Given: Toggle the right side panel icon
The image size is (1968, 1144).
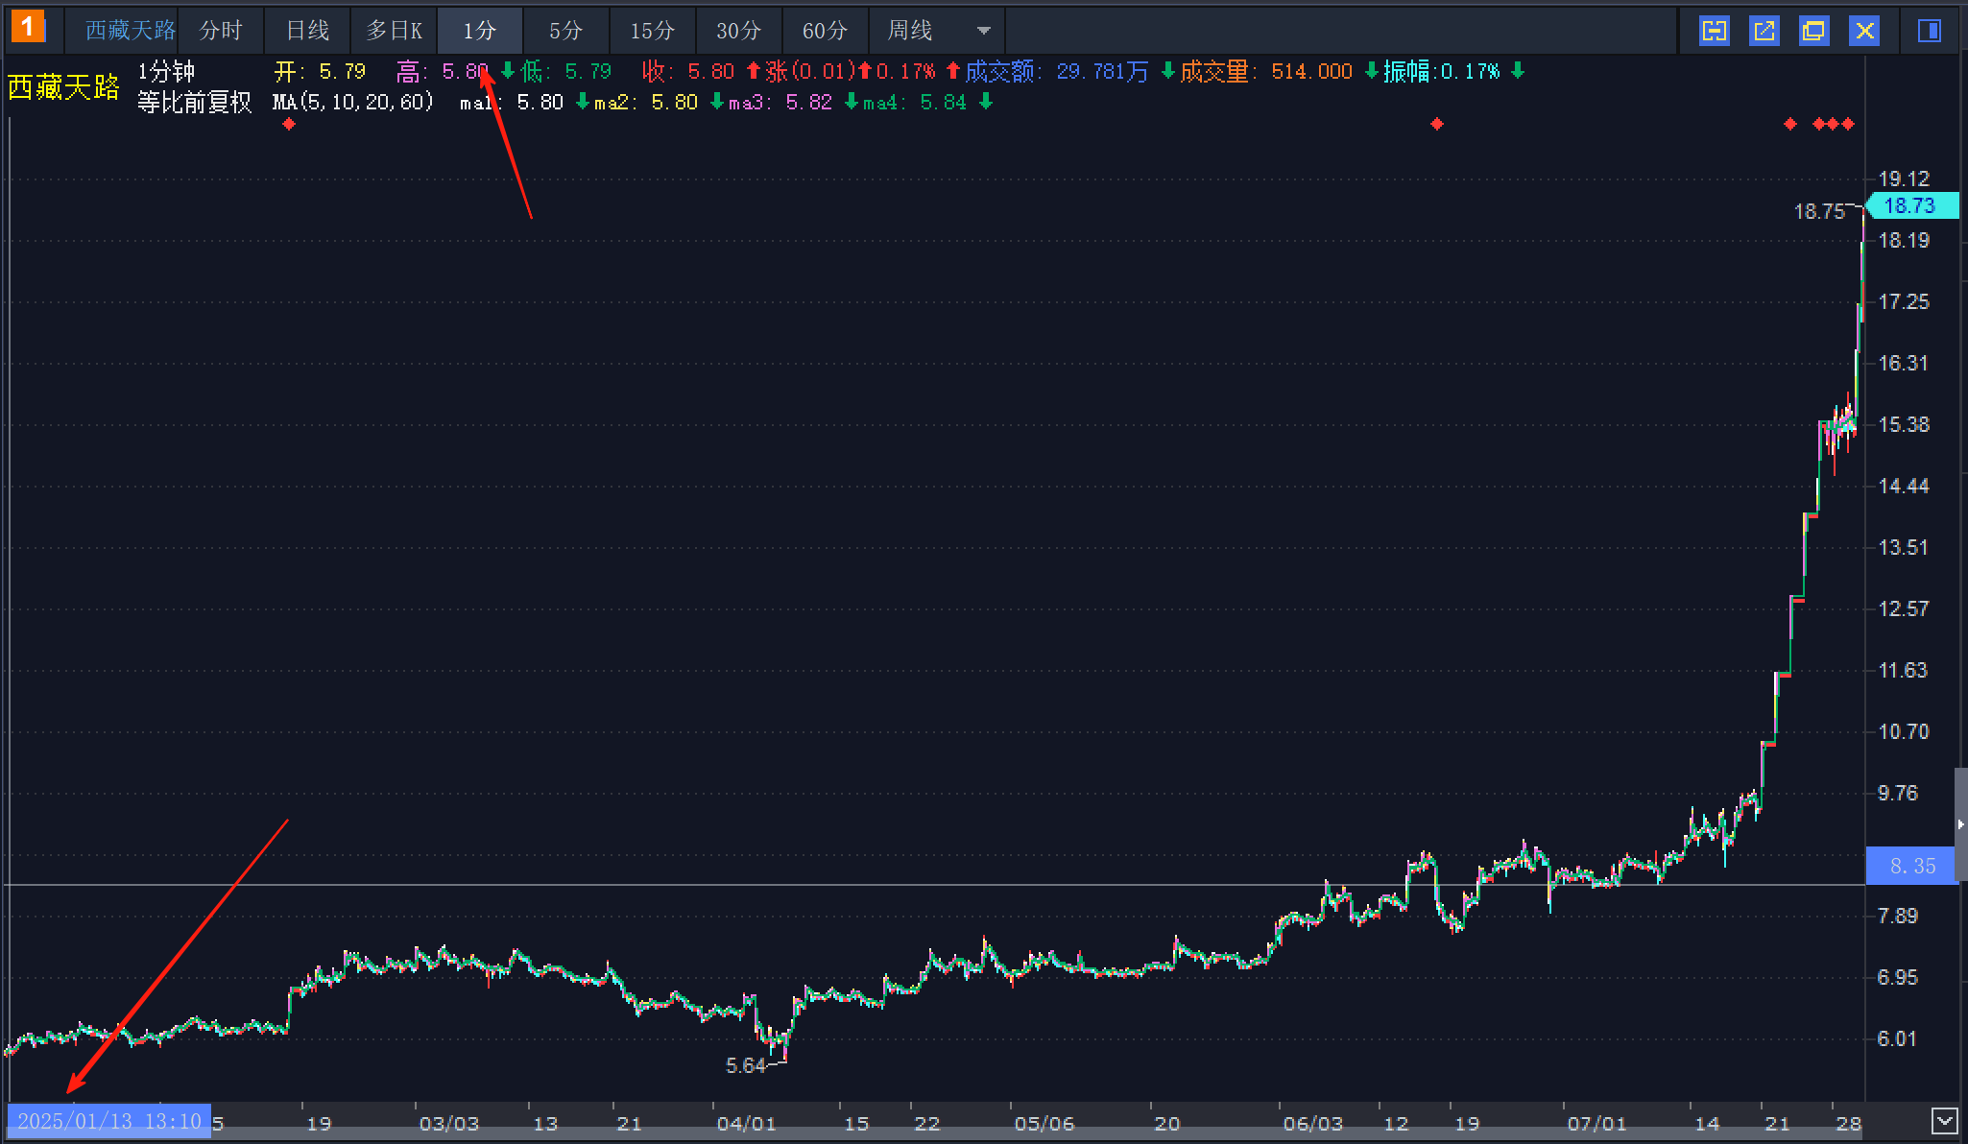Looking at the screenshot, I should point(1929,31).
